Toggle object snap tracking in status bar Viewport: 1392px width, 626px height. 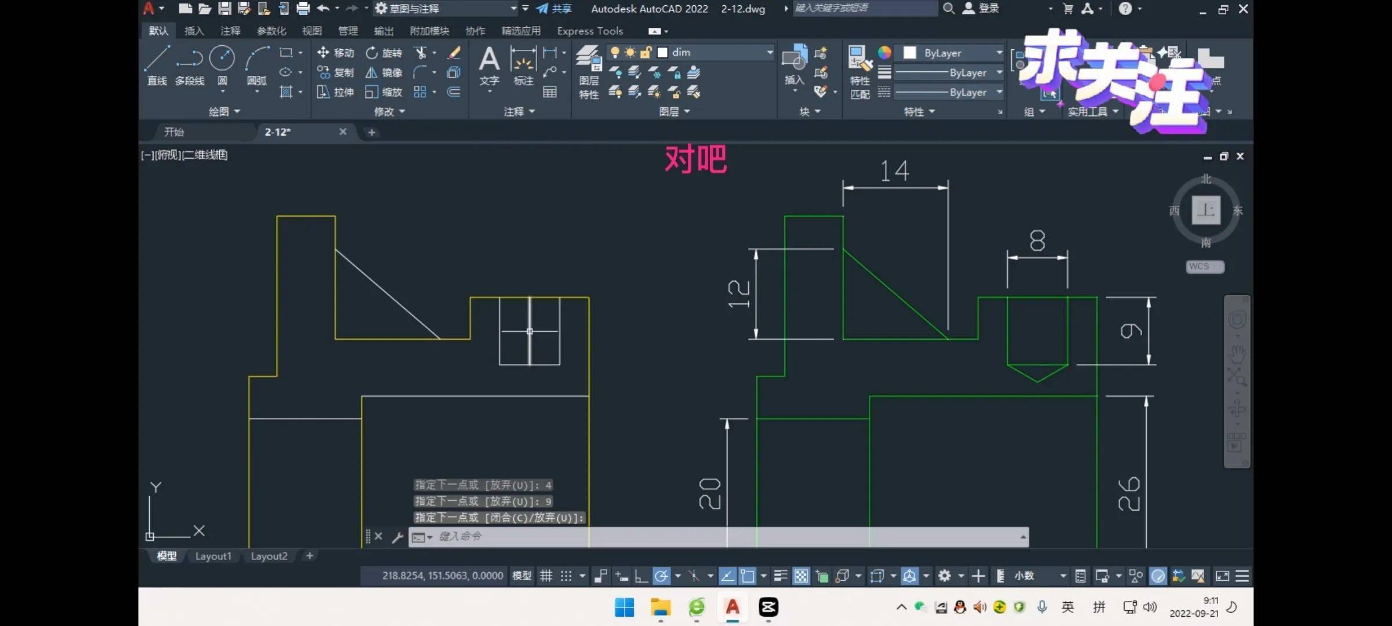pos(727,576)
